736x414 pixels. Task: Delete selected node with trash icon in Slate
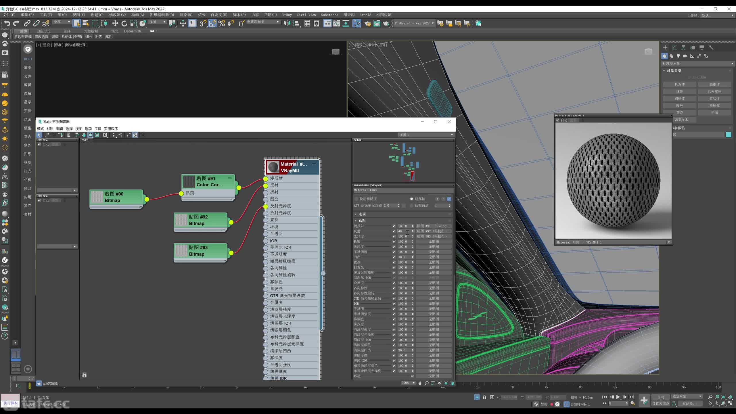69,135
